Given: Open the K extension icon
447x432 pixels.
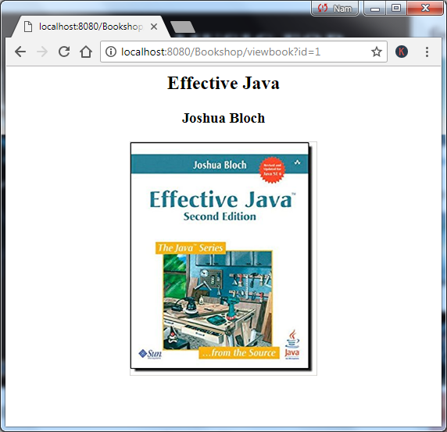Looking at the screenshot, I should [x=402, y=52].
